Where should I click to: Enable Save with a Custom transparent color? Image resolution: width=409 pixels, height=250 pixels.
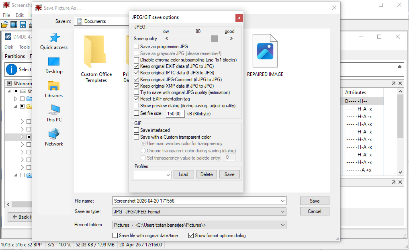point(137,137)
